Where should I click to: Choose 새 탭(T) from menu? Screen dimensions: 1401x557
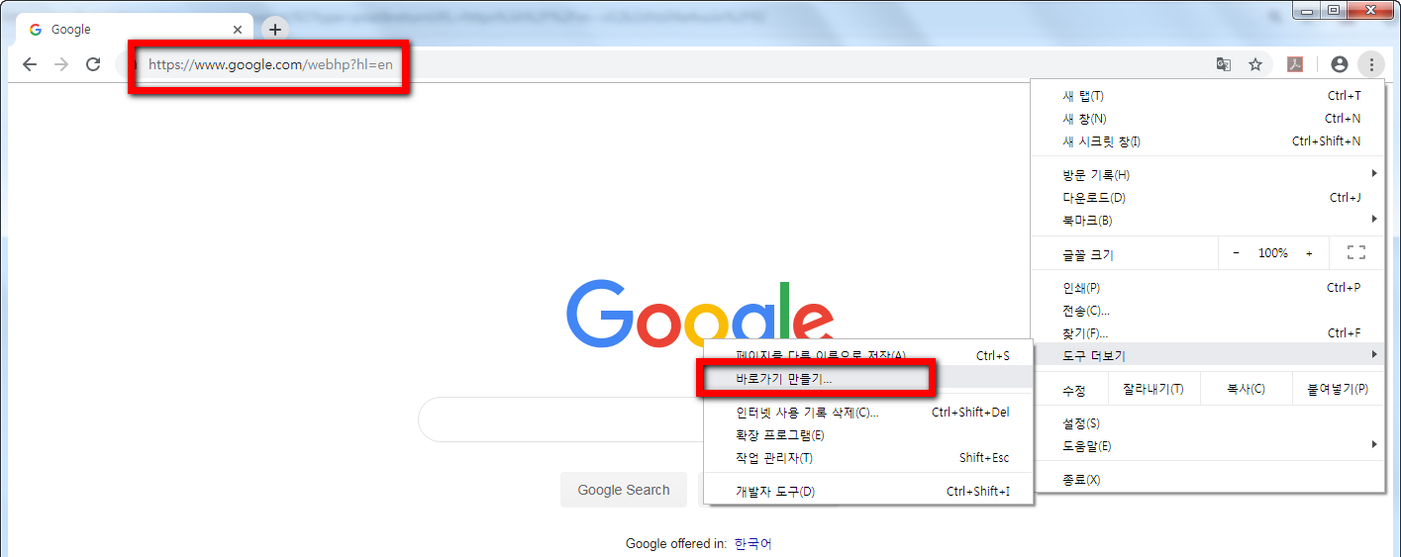pyautogui.click(x=1208, y=96)
